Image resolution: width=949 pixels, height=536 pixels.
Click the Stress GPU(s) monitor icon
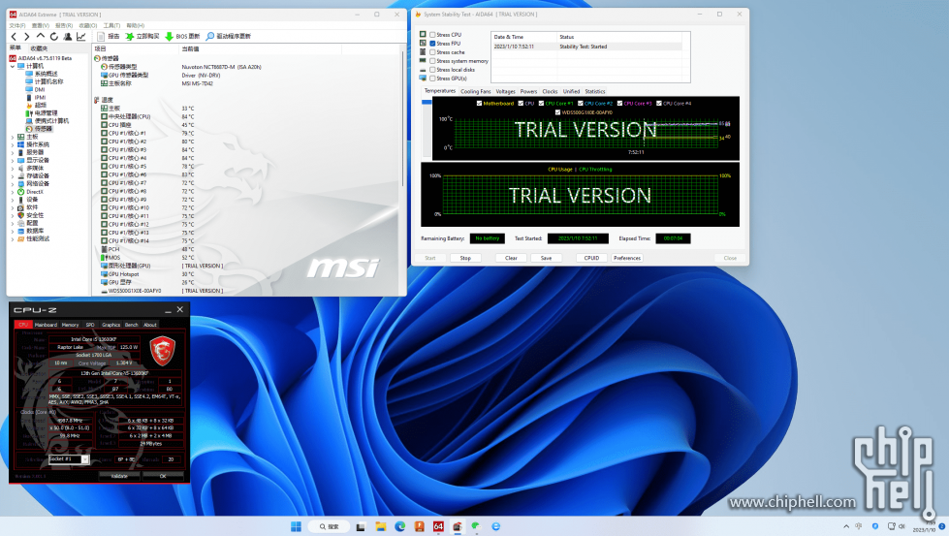[x=423, y=79]
